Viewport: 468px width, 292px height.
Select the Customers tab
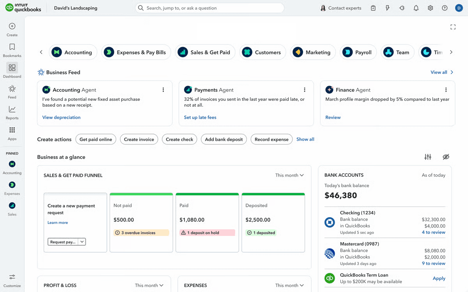262,52
